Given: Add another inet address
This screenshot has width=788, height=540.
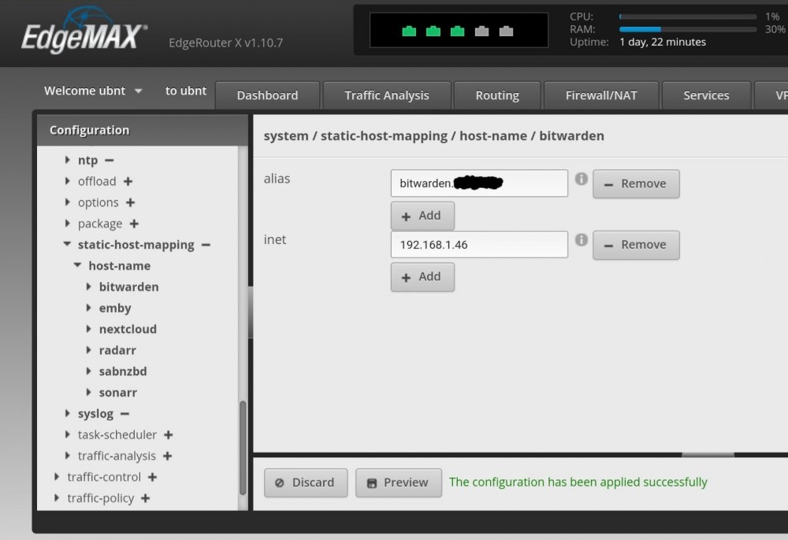Looking at the screenshot, I should tap(422, 277).
